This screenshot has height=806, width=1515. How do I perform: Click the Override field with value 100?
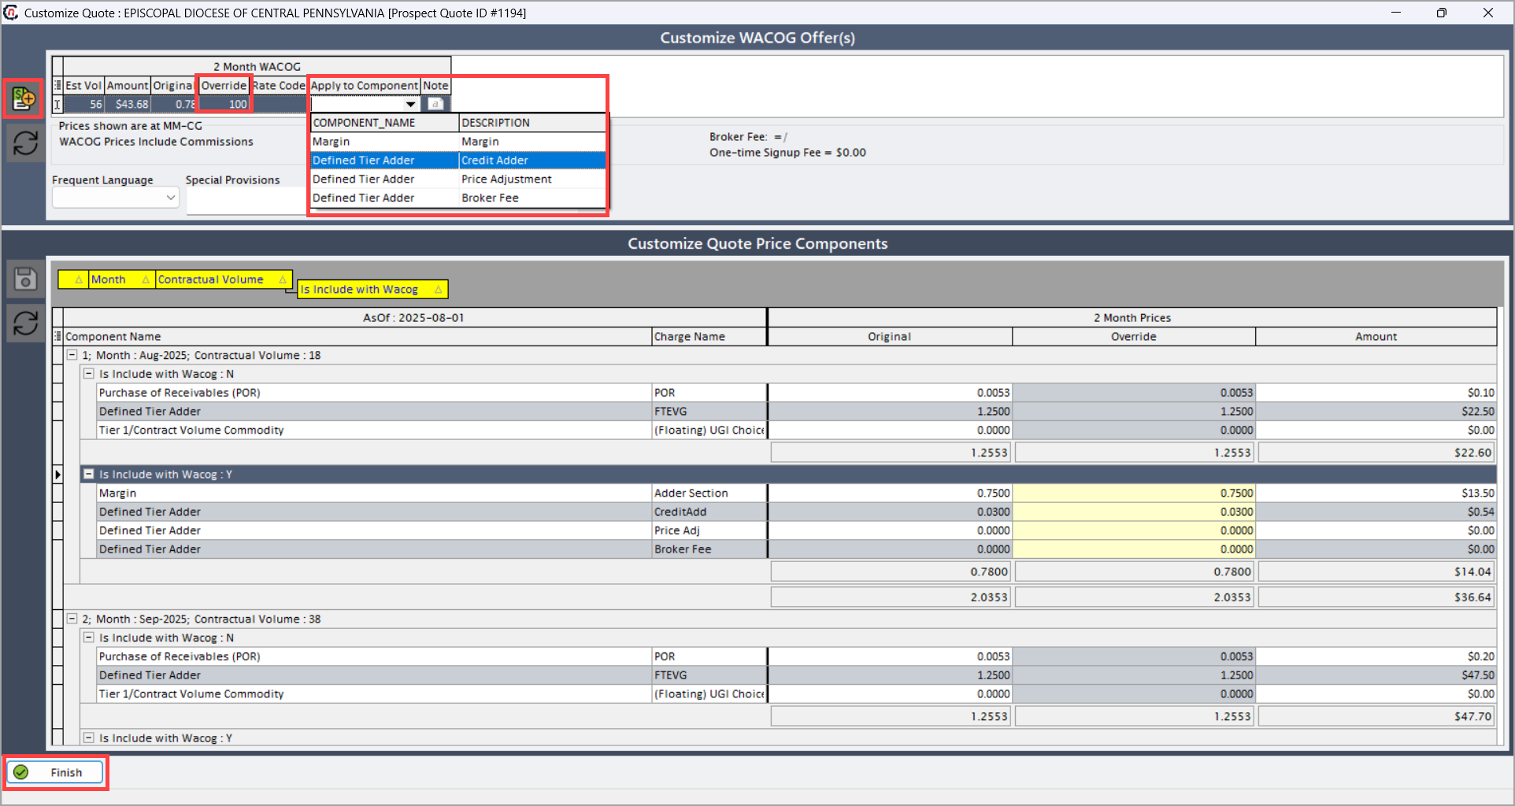point(224,104)
